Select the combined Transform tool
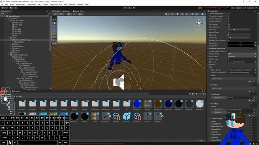 [x=54, y=37]
